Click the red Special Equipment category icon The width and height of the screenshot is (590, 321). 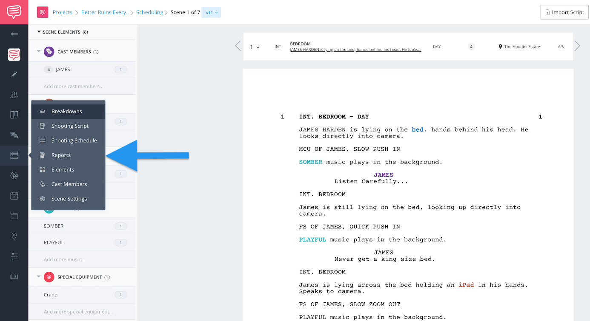49,277
